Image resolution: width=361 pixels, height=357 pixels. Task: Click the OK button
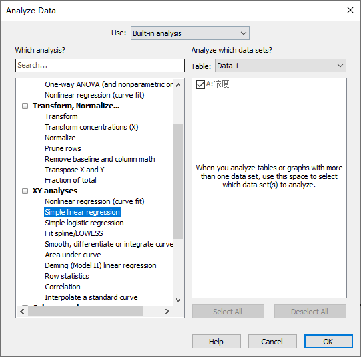[x=328, y=342]
